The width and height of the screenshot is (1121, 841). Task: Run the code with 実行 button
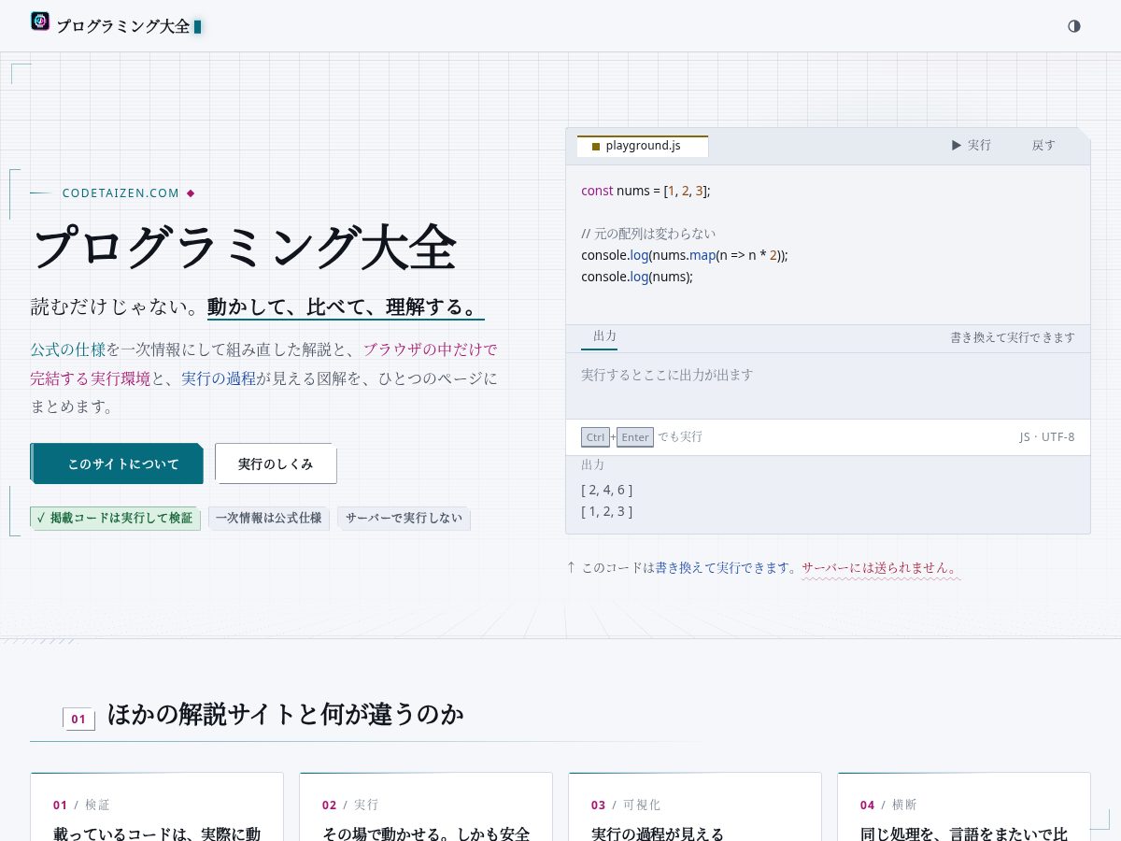[972, 146]
